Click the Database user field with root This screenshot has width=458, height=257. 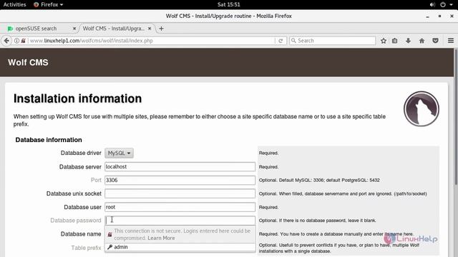pyautogui.click(x=180, y=207)
